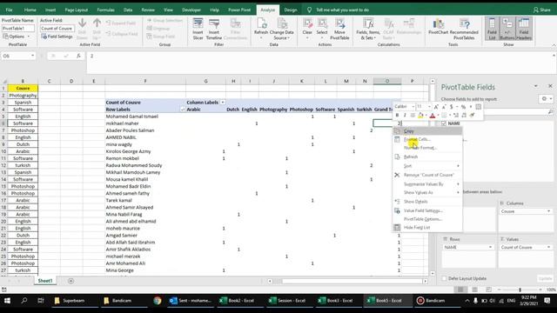Check Defer Layout Update
This screenshot has width=557, height=313.
(x=444, y=278)
